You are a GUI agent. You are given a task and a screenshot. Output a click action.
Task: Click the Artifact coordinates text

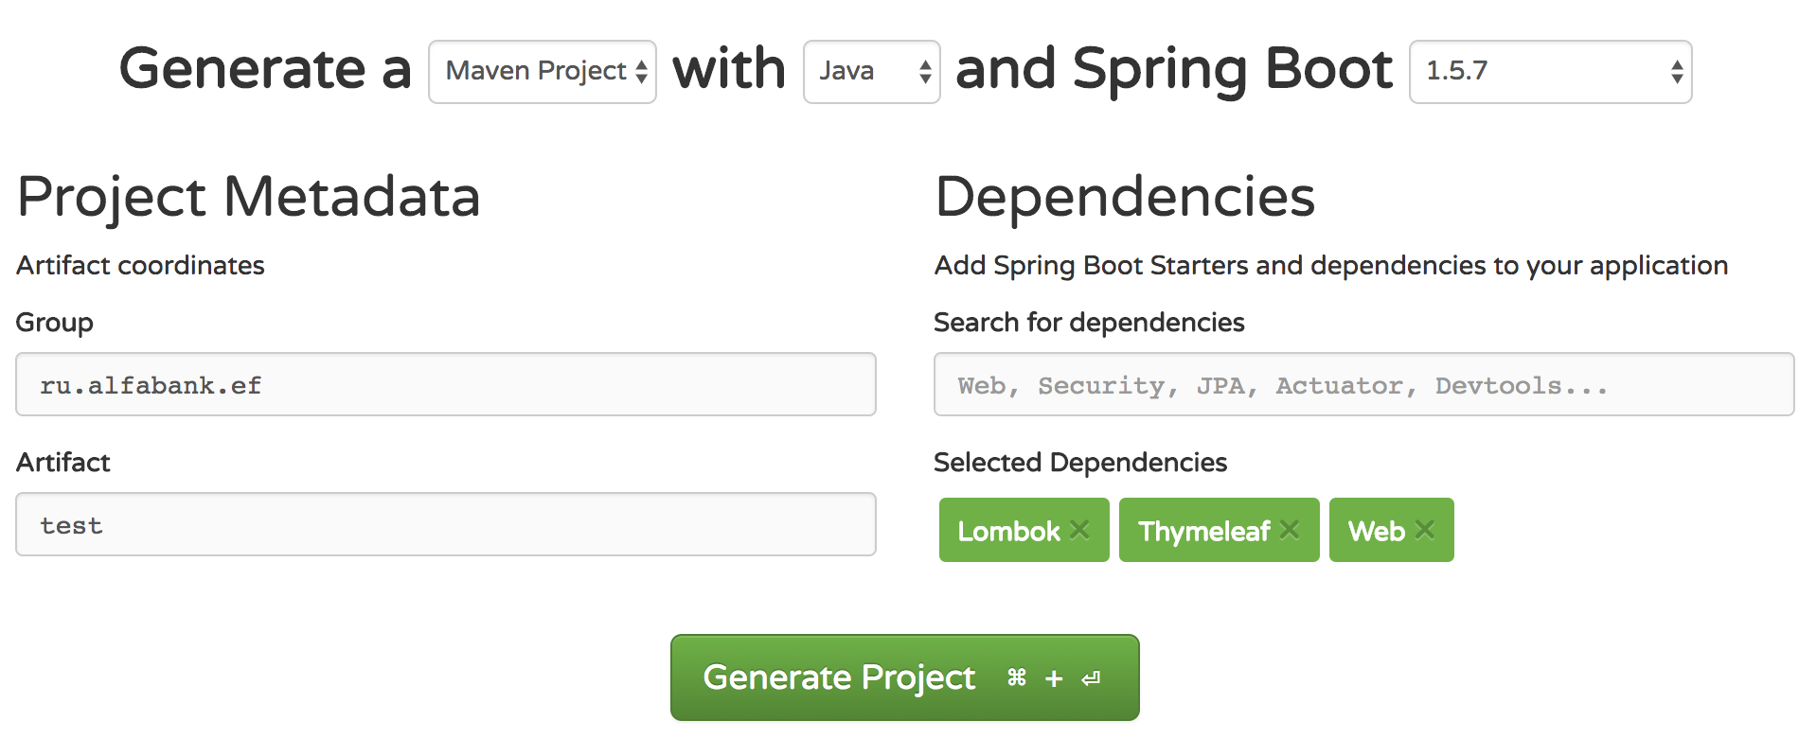pos(140,265)
